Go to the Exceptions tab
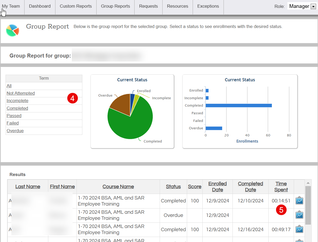The image size is (318, 242). 208,6
